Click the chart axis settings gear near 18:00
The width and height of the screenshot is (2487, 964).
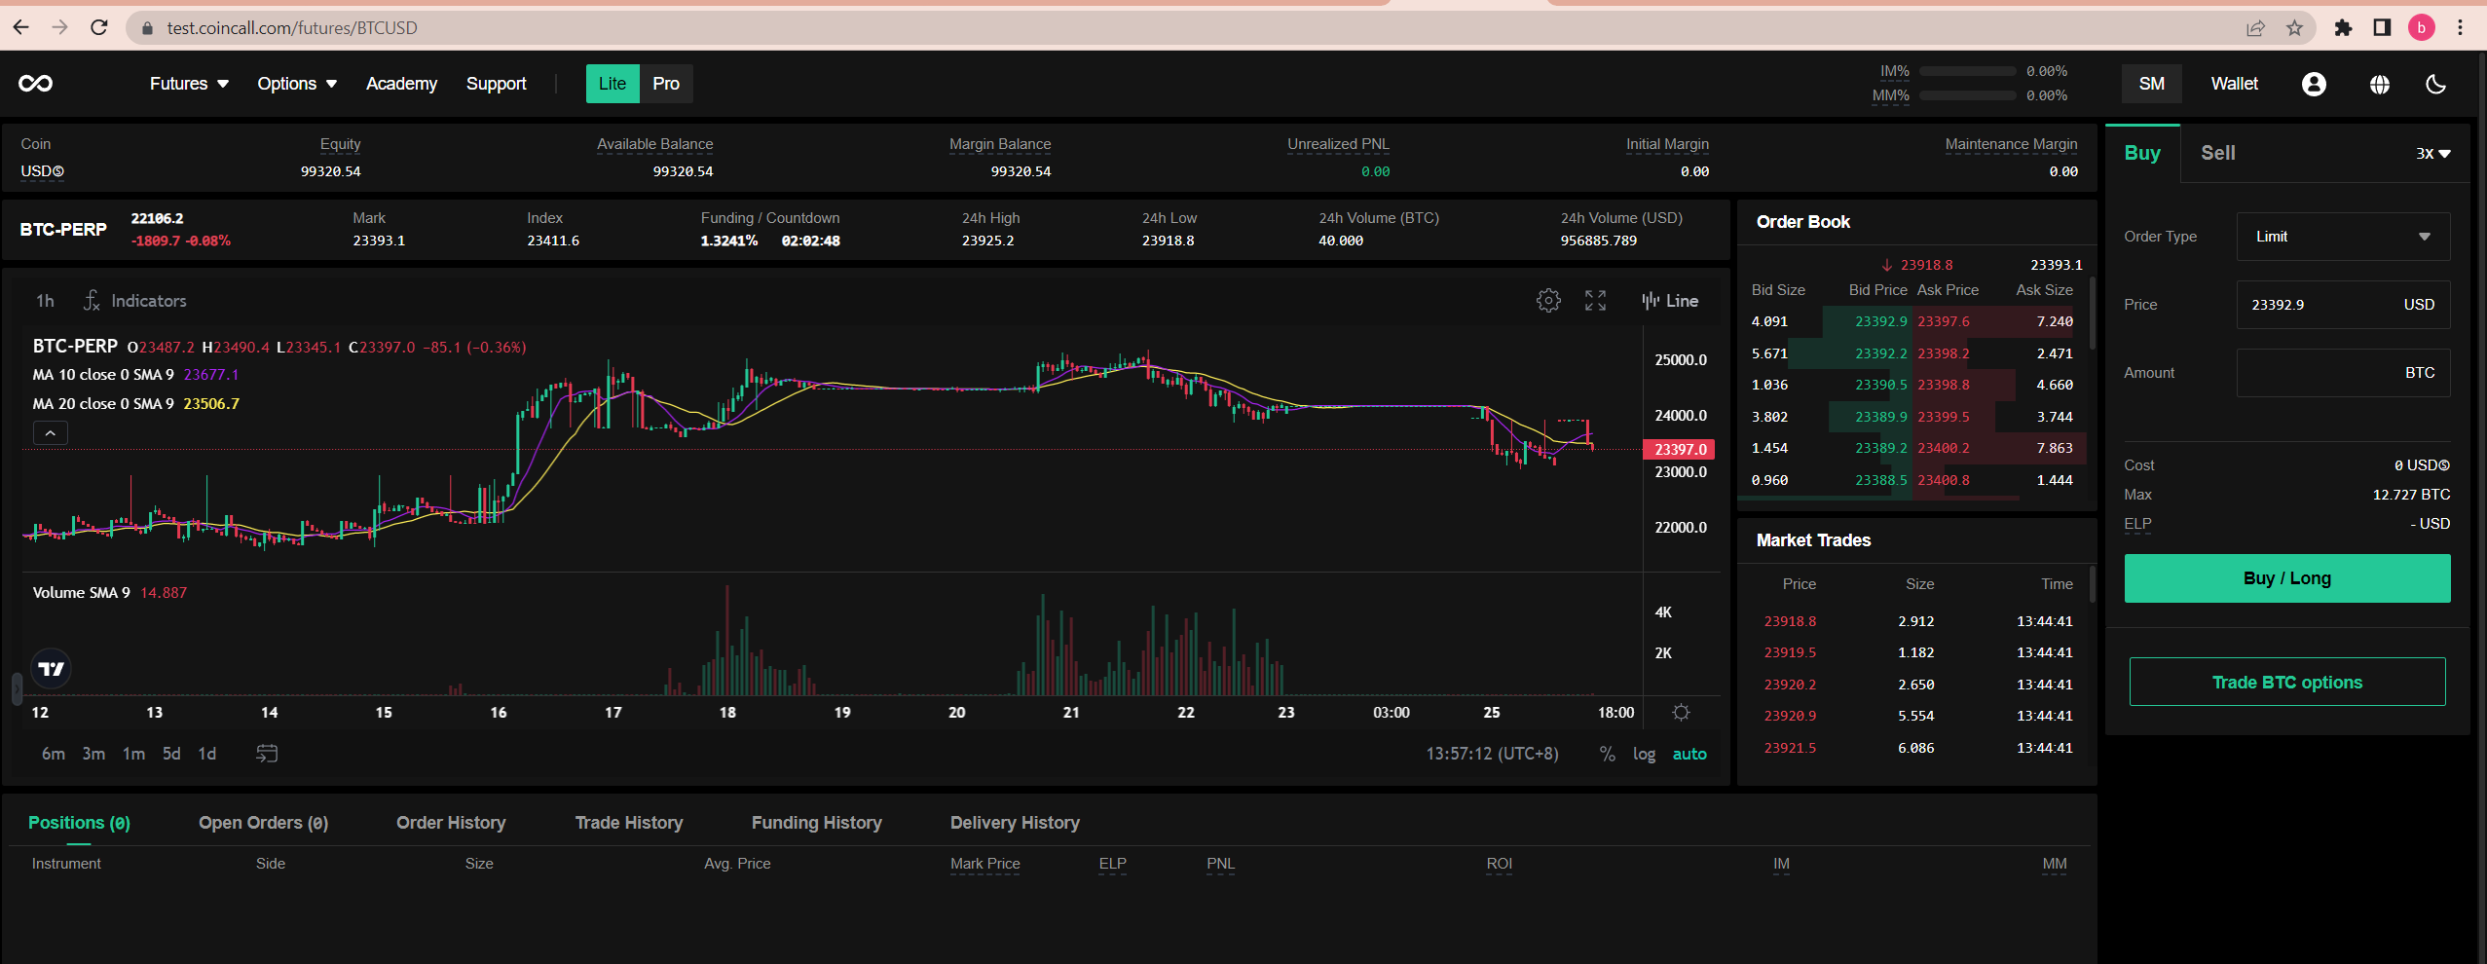coord(1681,713)
